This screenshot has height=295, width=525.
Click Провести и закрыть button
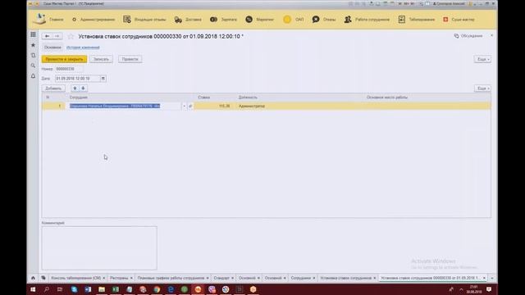[x=64, y=59]
